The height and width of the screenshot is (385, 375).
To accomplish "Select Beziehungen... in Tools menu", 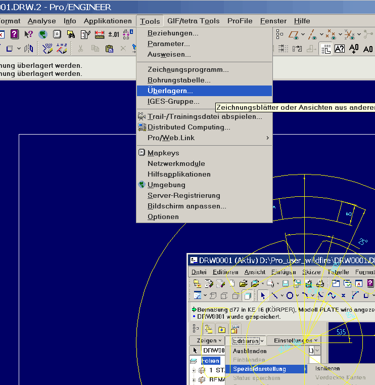I will [204, 33].
